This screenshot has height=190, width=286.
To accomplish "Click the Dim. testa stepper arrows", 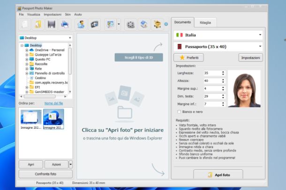I will (223, 96).
